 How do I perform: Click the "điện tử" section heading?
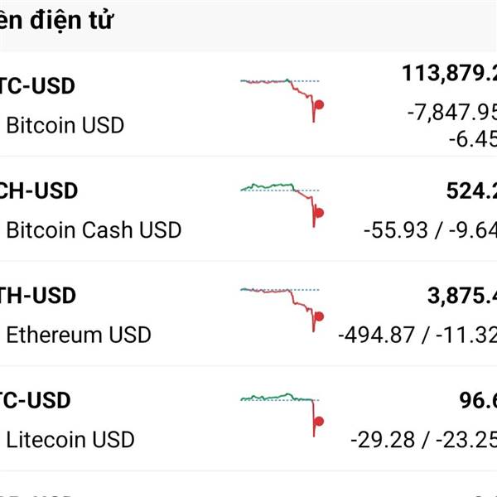pos(56,21)
